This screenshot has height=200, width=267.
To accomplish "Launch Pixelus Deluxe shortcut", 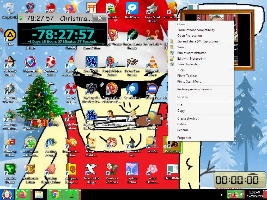I will 112,118.
